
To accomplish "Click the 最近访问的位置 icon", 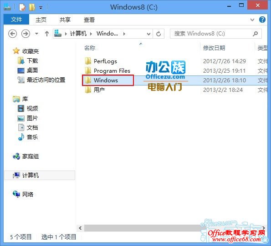I will pos(21,80).
